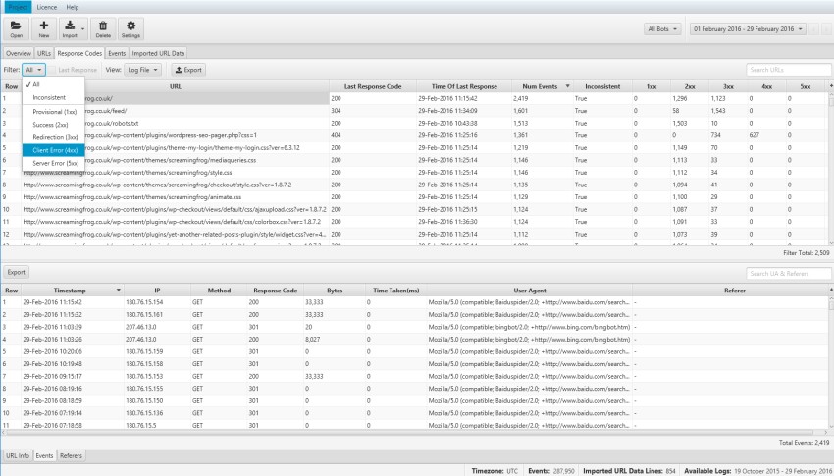Viewport: 834px width, 476px height.
Task: Choose Server Error (5xx) filter
Action: [x=53, y=163]
